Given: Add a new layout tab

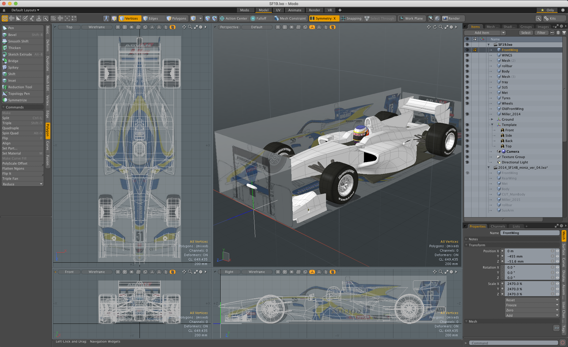Looking at the screenshot, I should pyautogui.click(x=340, y=10).
